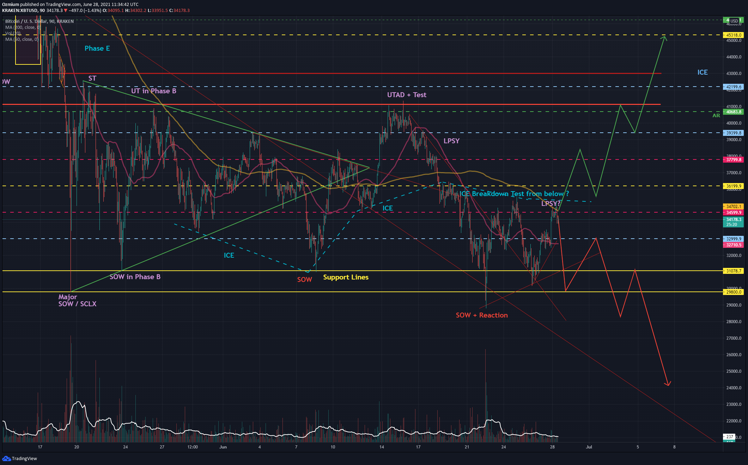Image resolution: width=748 pixels, height=465 pixels.
Task: Click the '27' date on time axis
Action: (x=162, y=447)
